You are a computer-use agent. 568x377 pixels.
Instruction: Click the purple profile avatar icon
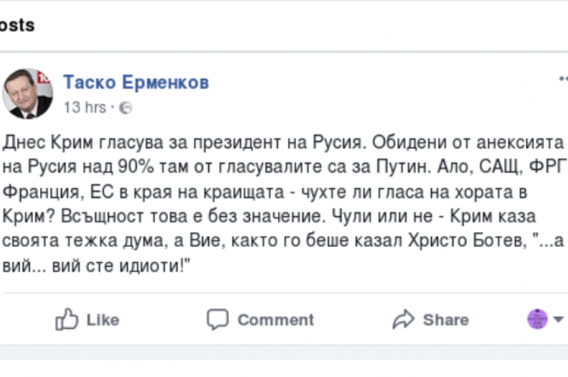[537, 319]
